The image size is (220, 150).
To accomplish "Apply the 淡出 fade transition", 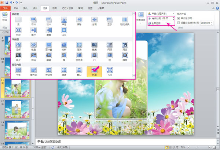I will coord(49,21).
